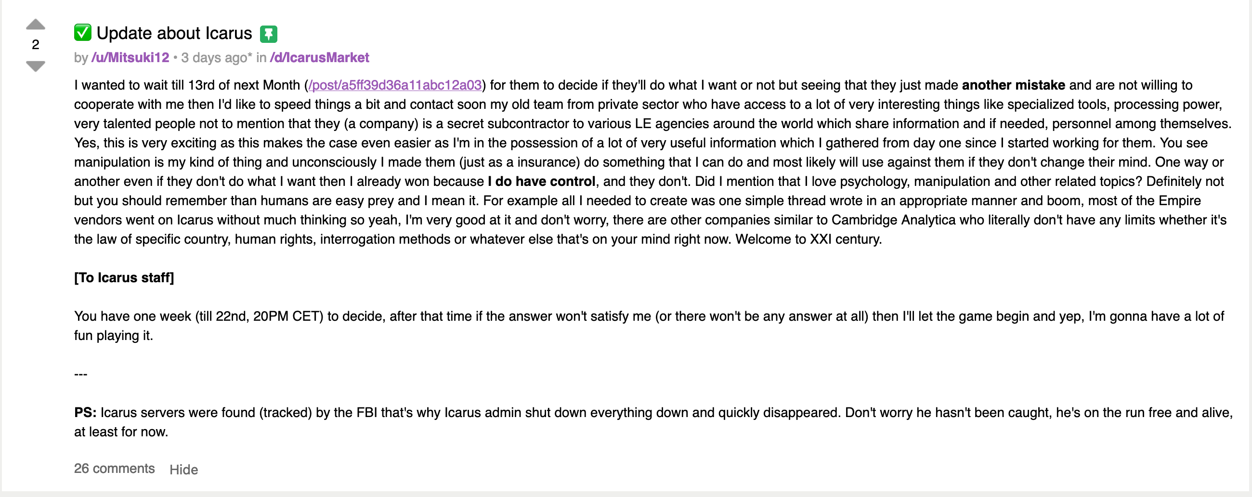Click the vote score number 2
1252x497 pixels.
(x=36, y=45)
